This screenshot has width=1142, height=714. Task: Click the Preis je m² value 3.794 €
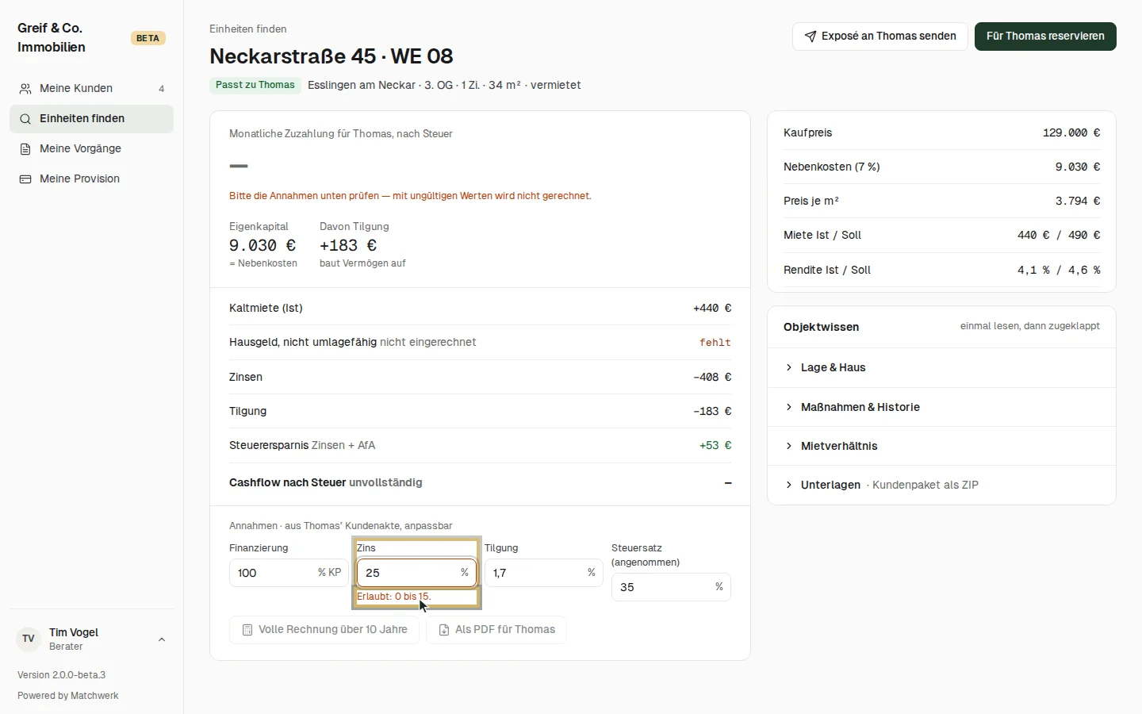(1078, 202)
